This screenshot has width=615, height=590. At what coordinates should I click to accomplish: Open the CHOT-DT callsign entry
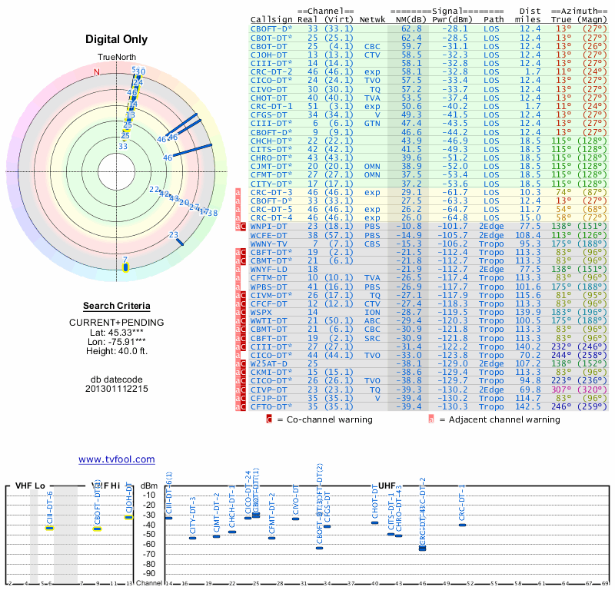pyautogui.click(x=268, y=98)
